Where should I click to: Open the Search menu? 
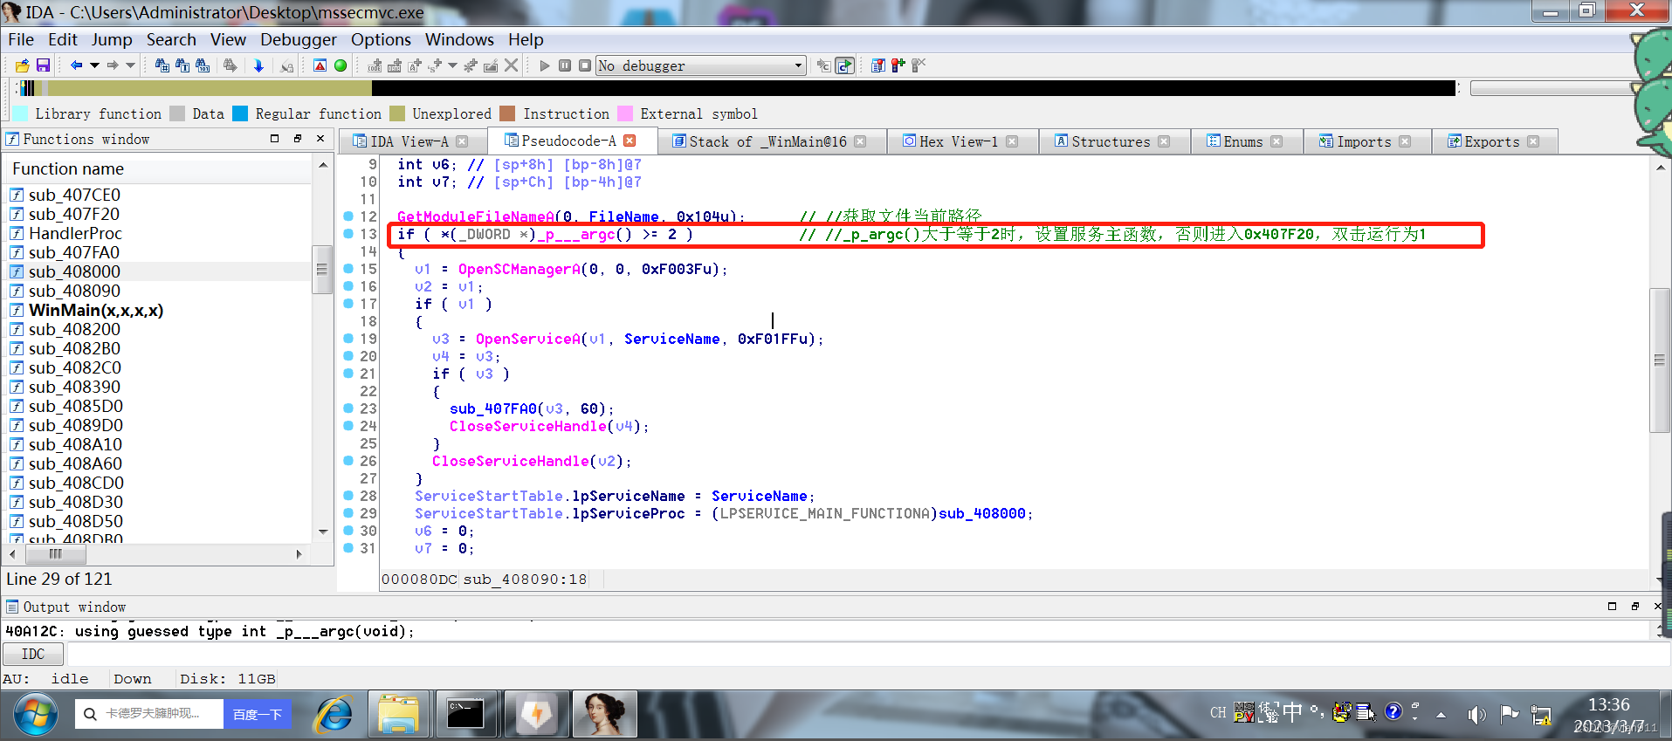click(x=171, y=39)
